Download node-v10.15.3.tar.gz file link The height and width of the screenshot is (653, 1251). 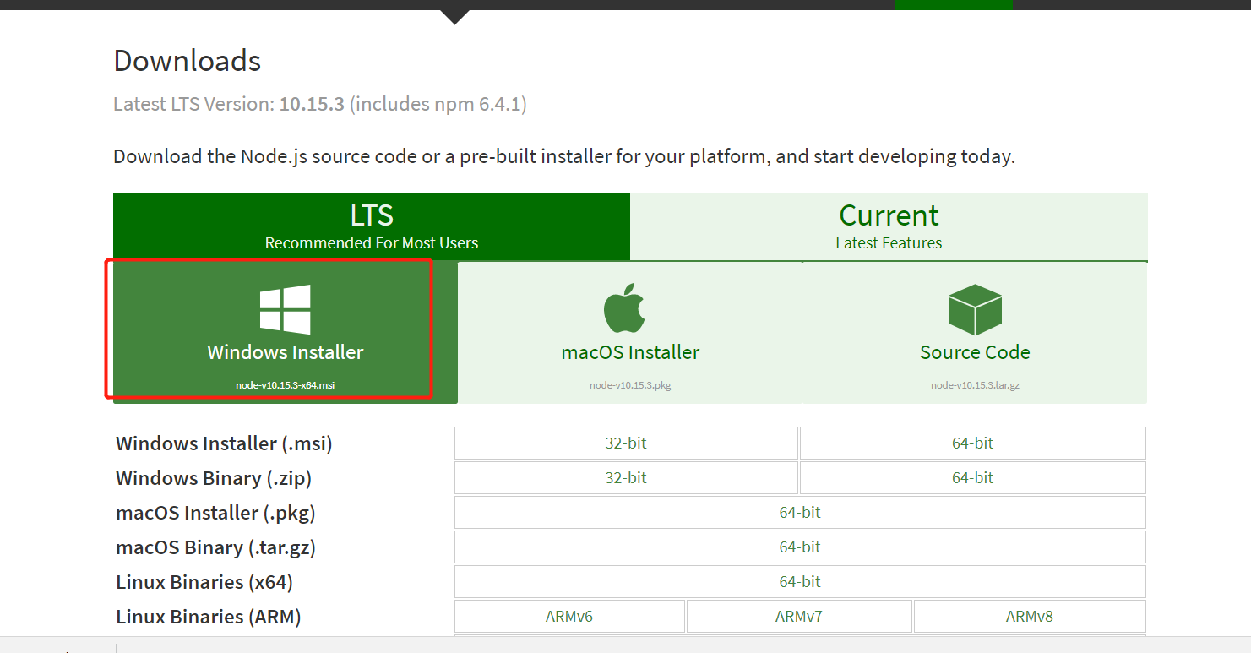pyautogui.click(x=975, y=385)
